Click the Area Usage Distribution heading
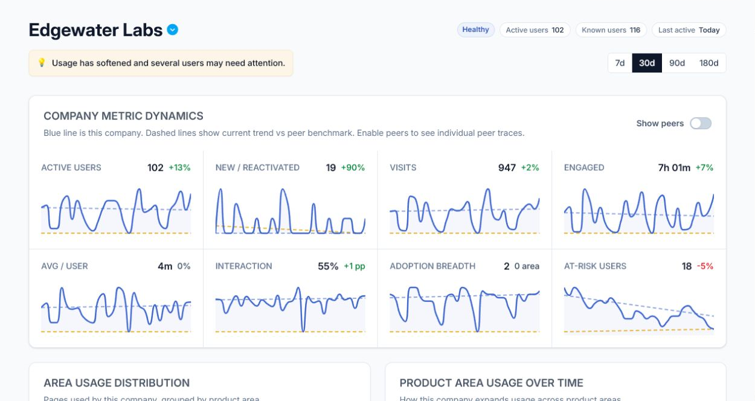This screenshot has width=755, height=401. point(117,383)
